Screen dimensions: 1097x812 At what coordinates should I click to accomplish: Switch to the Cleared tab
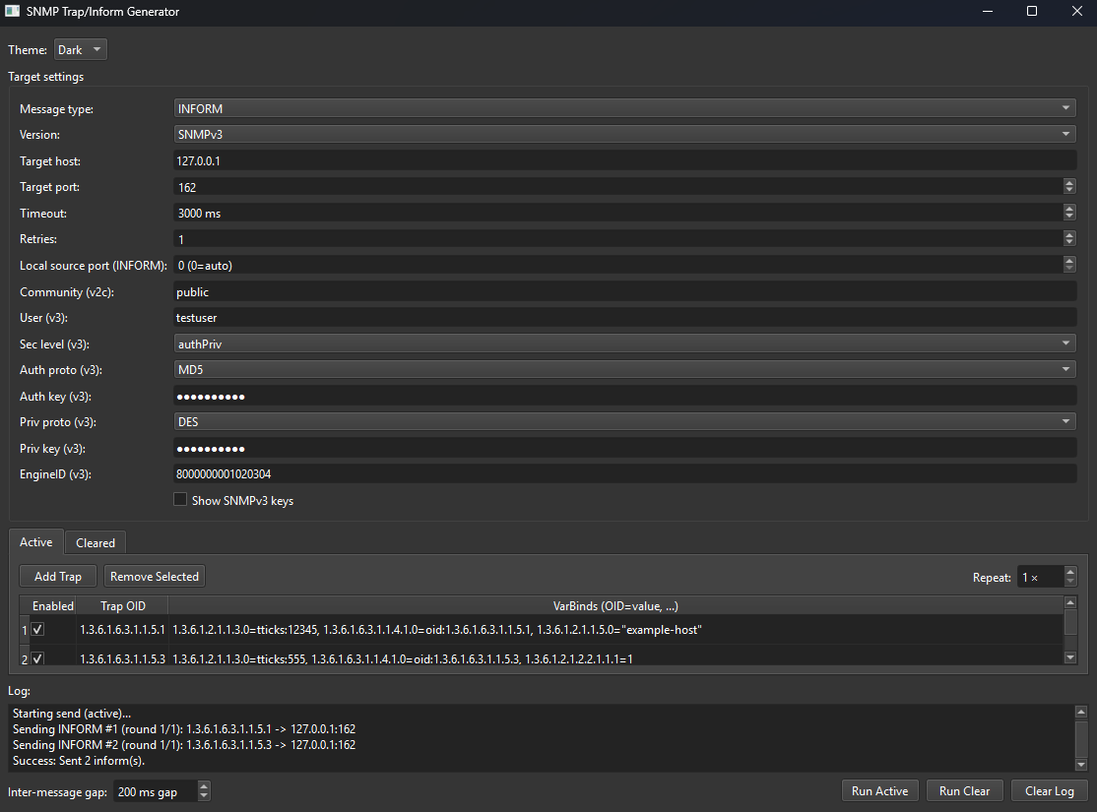(95, 542)
